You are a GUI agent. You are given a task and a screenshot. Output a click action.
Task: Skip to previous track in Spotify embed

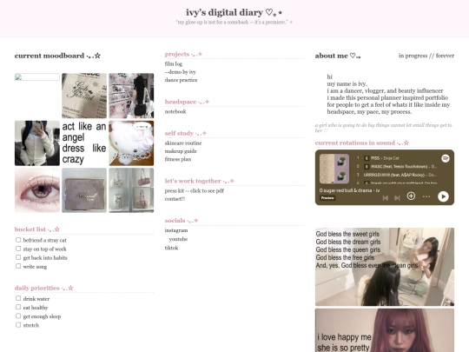click(x=386, y=198)
